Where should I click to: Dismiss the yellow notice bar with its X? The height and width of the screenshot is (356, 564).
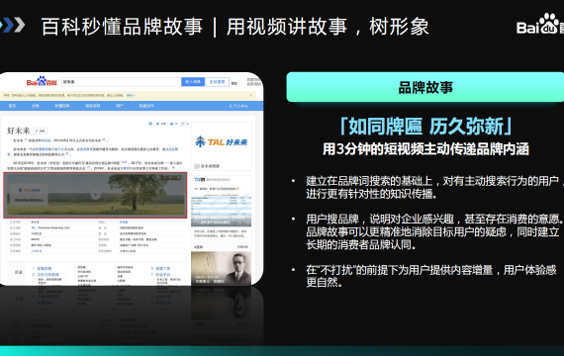click(251, 95)
